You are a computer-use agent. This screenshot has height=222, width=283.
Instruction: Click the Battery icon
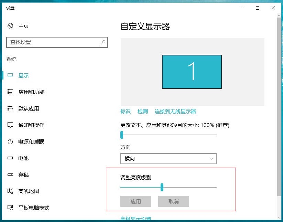10,158
